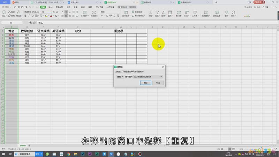Open the File (文件) menu
The height and width of the screenshot is (157, 279).
tap(6, 7)
